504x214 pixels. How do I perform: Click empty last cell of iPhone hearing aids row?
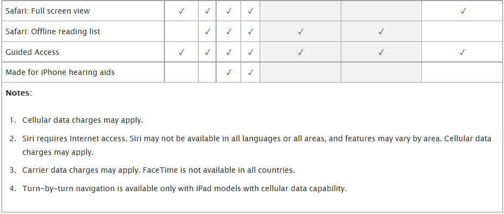coord(462,72)
